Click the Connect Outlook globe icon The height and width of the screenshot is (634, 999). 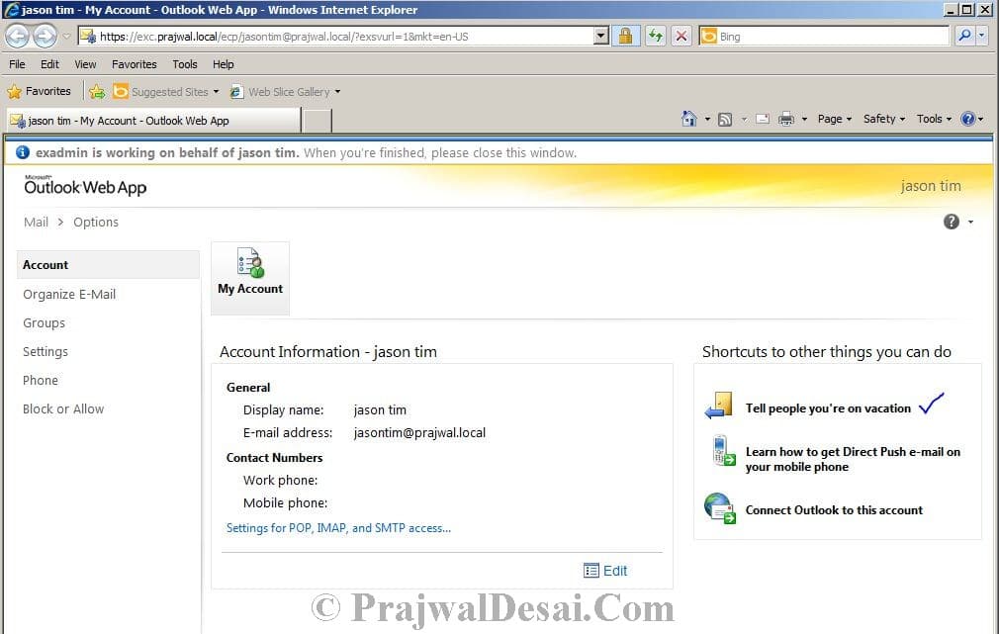point(720,508)
